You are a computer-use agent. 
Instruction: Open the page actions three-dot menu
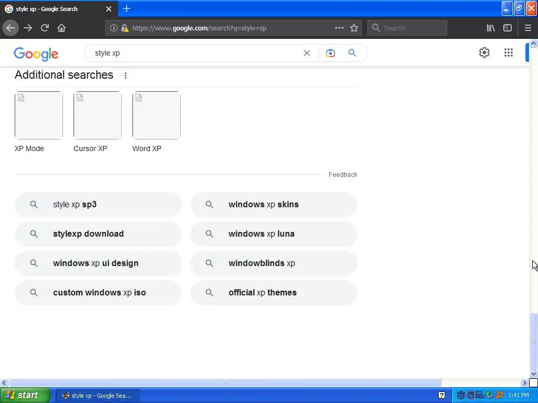pos(339,28)
